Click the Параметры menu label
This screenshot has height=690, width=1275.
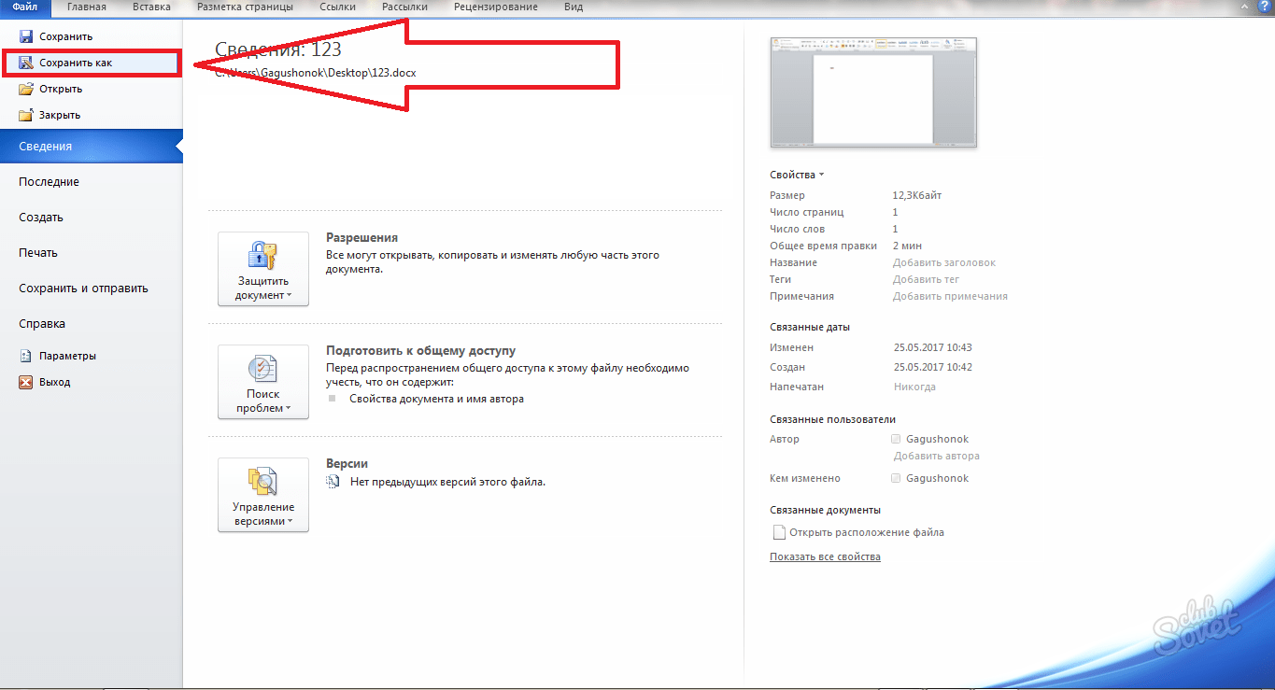click(x=67, y=356)
